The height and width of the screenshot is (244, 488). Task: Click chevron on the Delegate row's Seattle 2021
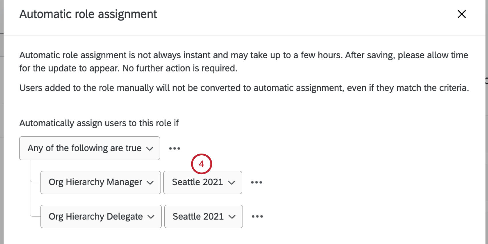[232, 217]
